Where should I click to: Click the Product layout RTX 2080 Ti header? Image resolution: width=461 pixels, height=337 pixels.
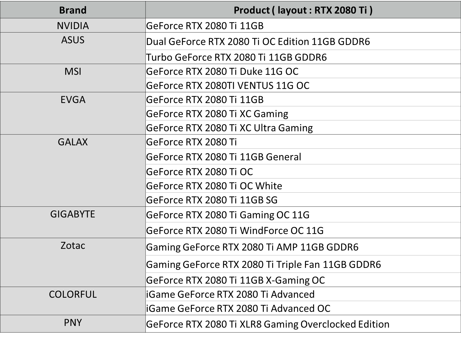tap(303, 10)
